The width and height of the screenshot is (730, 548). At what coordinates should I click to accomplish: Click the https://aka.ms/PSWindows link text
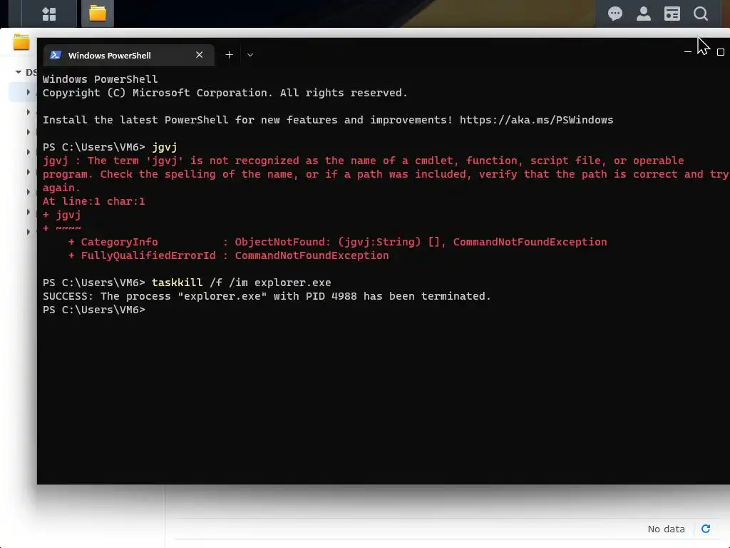point(536,120)
